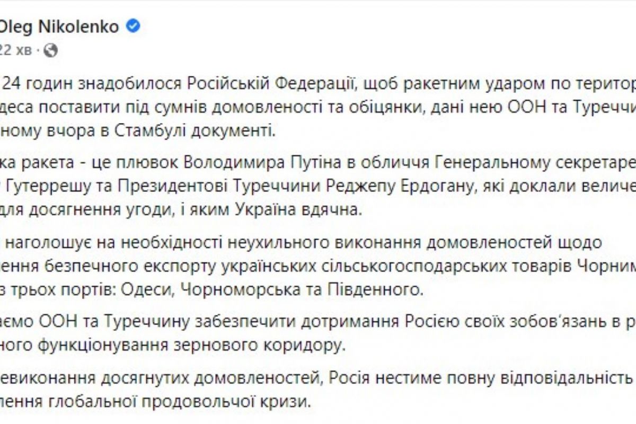This screenshot has height=424, width=636.
Task: Click the text "24 годин" in first paragraph
Action: pyautogui.click(x=38, y=84)
